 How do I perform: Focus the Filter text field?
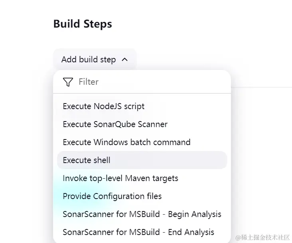(x=152, y=82)
